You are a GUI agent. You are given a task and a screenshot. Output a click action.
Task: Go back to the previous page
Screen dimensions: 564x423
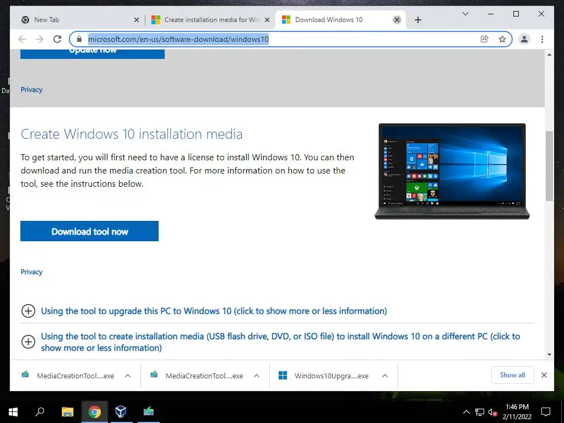(22, 39)
